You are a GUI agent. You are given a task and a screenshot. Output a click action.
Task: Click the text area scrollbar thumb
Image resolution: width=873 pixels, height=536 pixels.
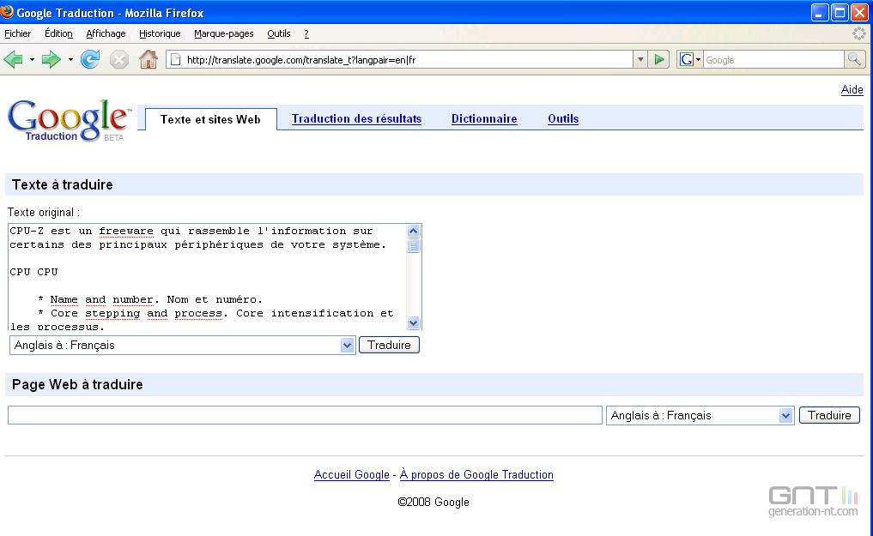tap(413, 245)
